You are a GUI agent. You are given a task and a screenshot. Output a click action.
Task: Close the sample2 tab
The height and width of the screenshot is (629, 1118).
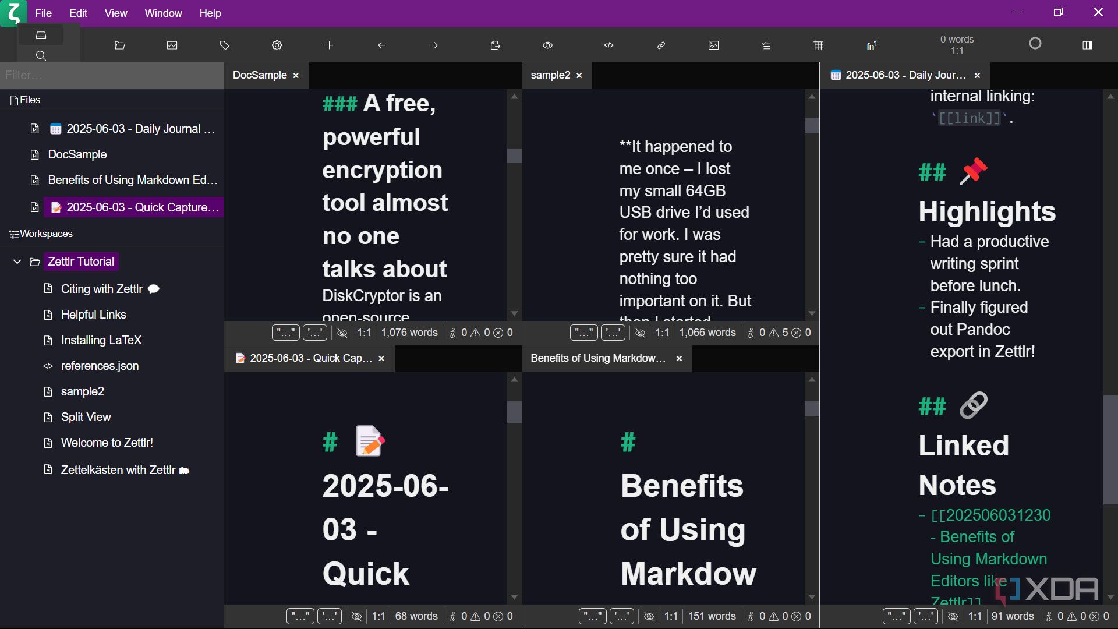tap(579, 76)
